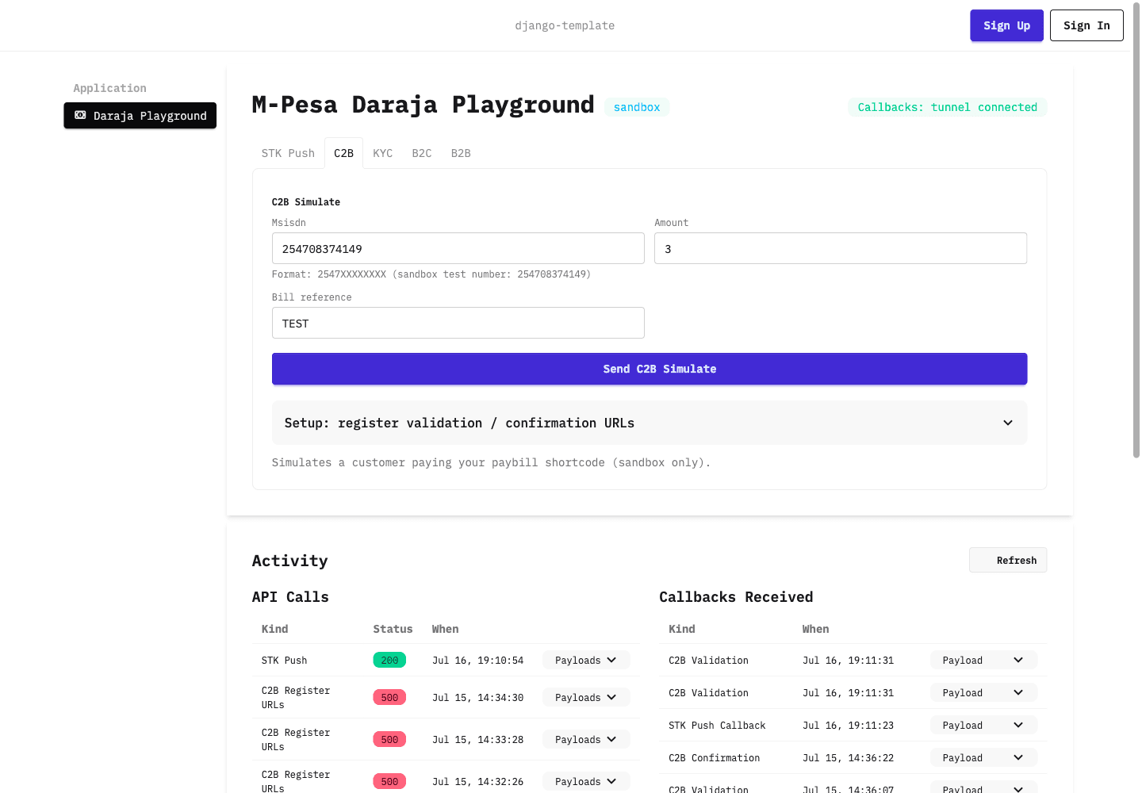The image size is (1142, 793).
Task: Open the Sign In page
Action: (1086, 25)
